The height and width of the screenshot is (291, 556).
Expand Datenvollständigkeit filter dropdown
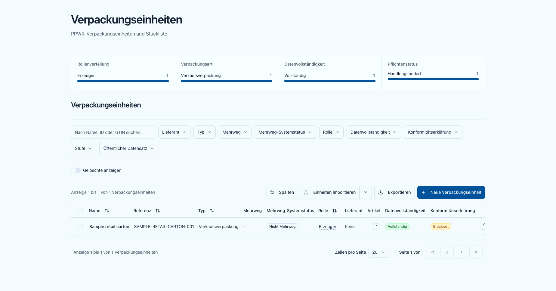(374, 132)
